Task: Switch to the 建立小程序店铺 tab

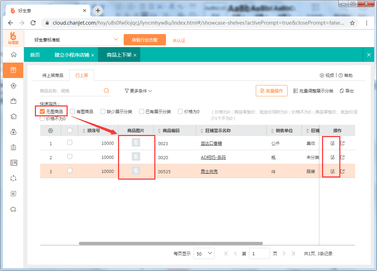Action: point(72,55)
